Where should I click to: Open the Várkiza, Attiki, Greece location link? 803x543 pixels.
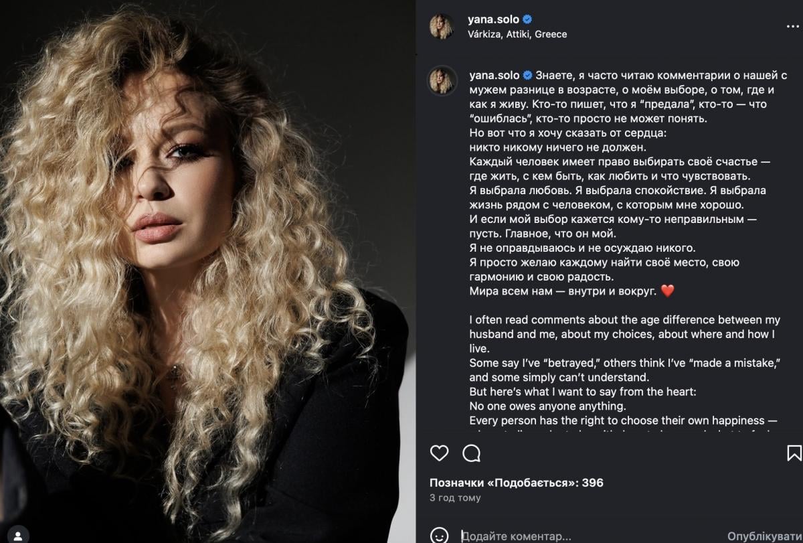(x=517, y=34)
